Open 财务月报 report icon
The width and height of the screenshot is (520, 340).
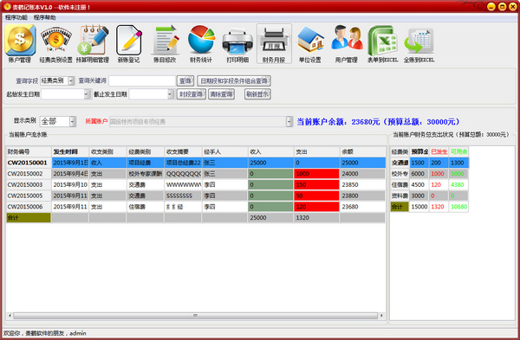274,44
